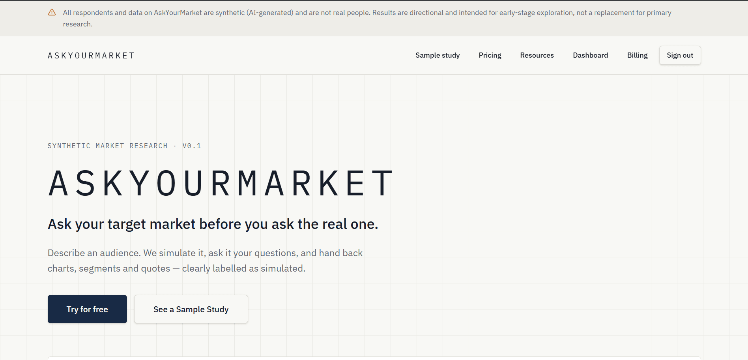The image size is (748, 360).
Task: Open the Sample study nav link
Action: [x=438, y=55]
